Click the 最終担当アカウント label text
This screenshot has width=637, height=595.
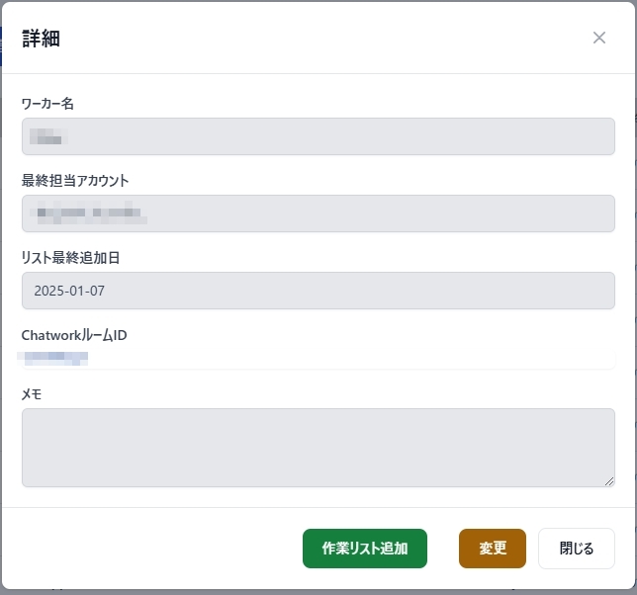coord(75,180)
